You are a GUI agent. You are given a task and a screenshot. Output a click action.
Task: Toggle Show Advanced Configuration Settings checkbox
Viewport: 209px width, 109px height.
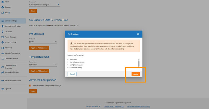click(x=30, y=85)
